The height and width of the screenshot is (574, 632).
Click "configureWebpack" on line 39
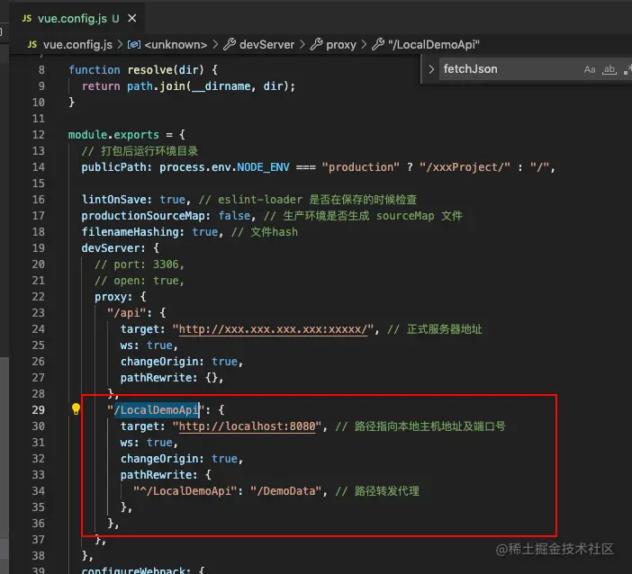[x=133, y=570]
